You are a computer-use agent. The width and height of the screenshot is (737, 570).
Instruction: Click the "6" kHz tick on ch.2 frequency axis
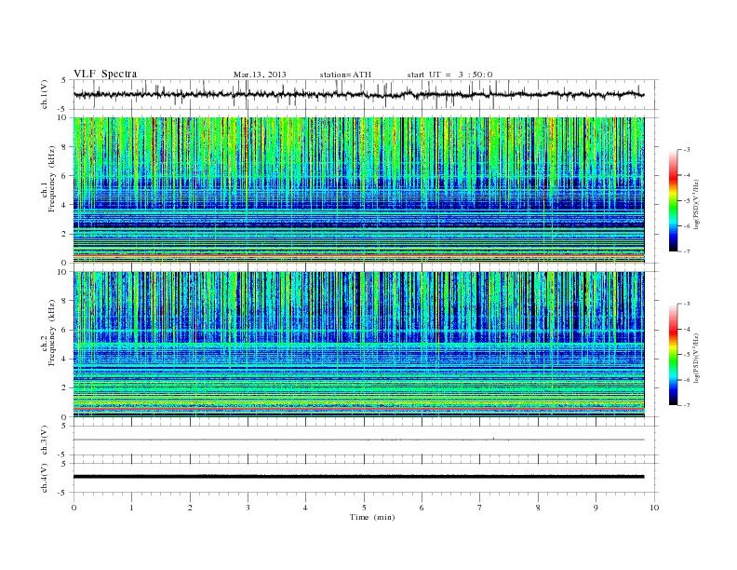(x=64, y=330)
